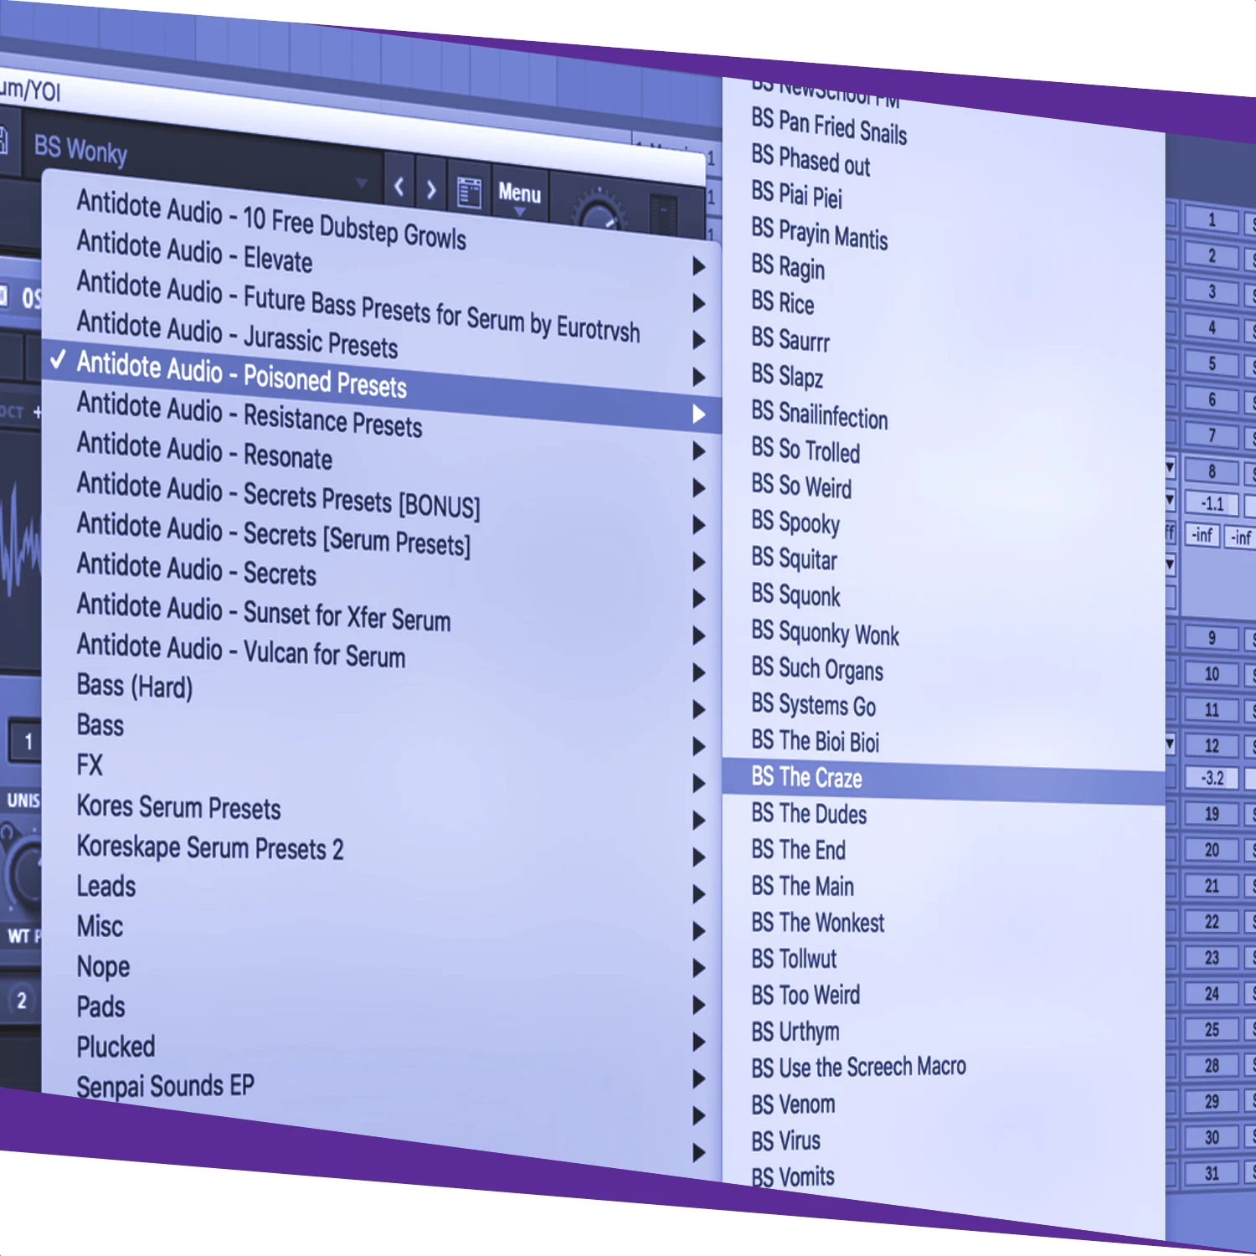Open the Menu dropdown in the preset bar
The width and height of the screenshot is (1256, 1256).
point(519,194)
